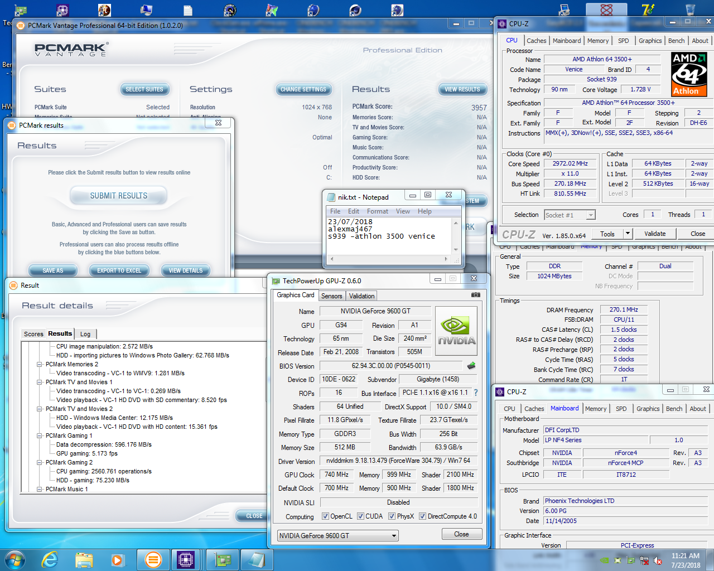Screen dimensions: 714x571
Task: Switch to PCMark Vantage taskbar icon
Action: (x=152, y=559)
